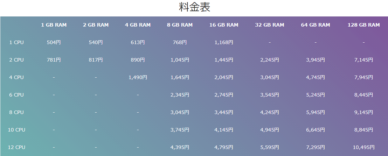388x156 pixels.
Task: Click the 781円 price cell
Action: click(x=54, y=60)
